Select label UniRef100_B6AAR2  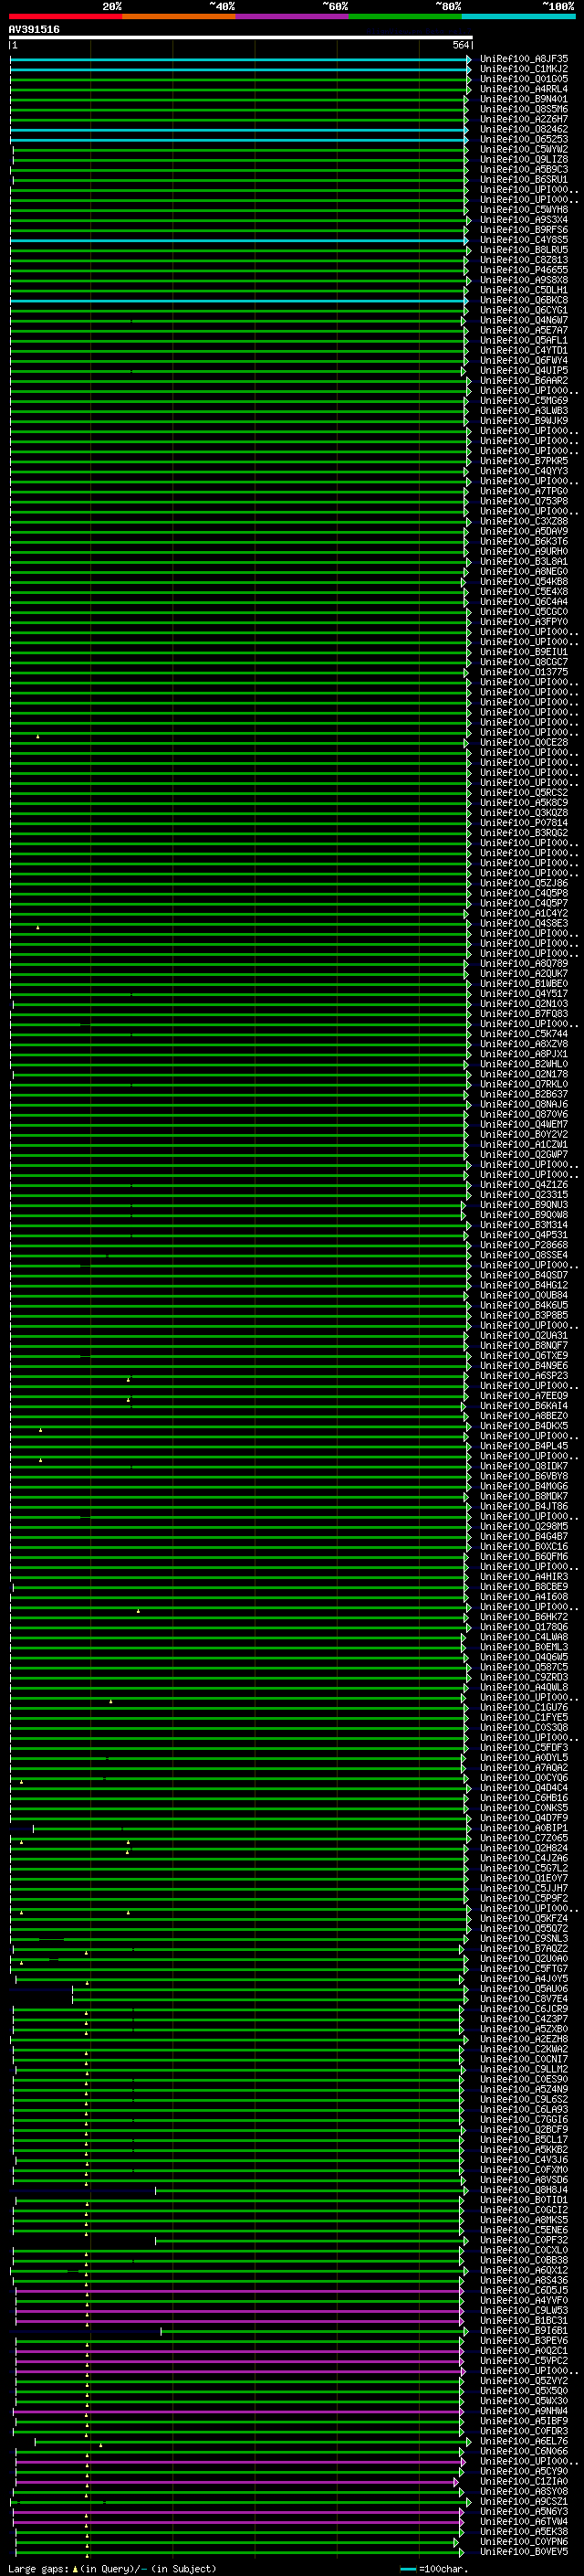pyautogui.click(x=524, y=380)
